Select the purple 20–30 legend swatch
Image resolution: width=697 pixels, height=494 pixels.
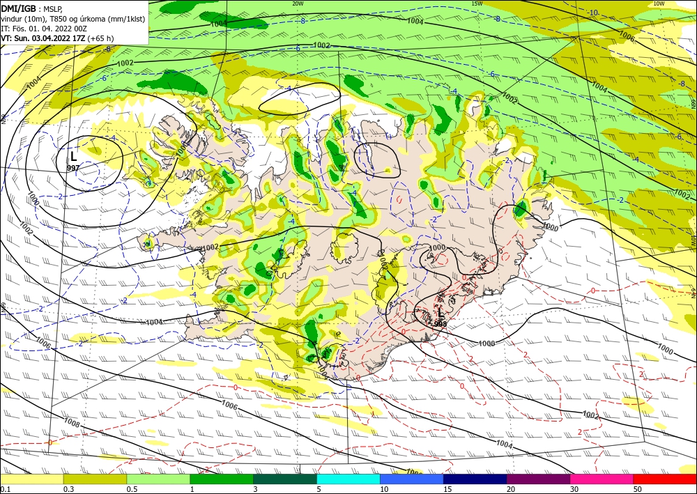point(538,479)
